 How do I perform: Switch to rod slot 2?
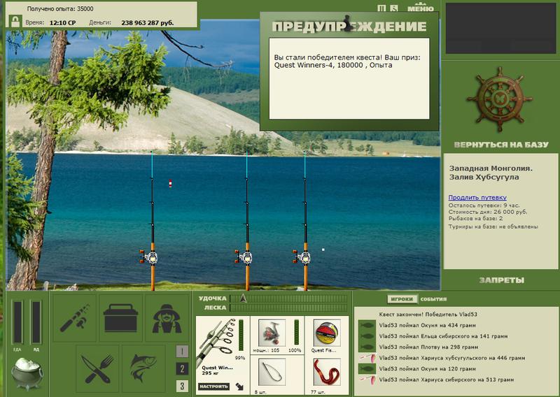tap(182, 368)
